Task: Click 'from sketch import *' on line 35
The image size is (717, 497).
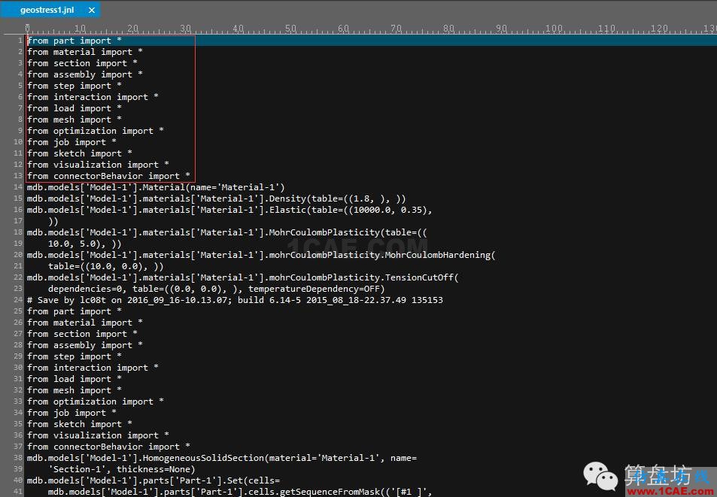Action: tap(80, 424)
